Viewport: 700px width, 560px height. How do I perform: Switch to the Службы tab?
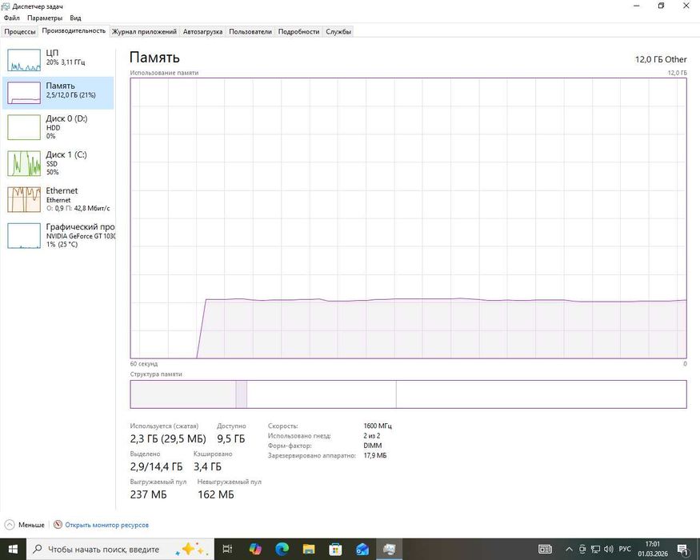click(338, 32)
